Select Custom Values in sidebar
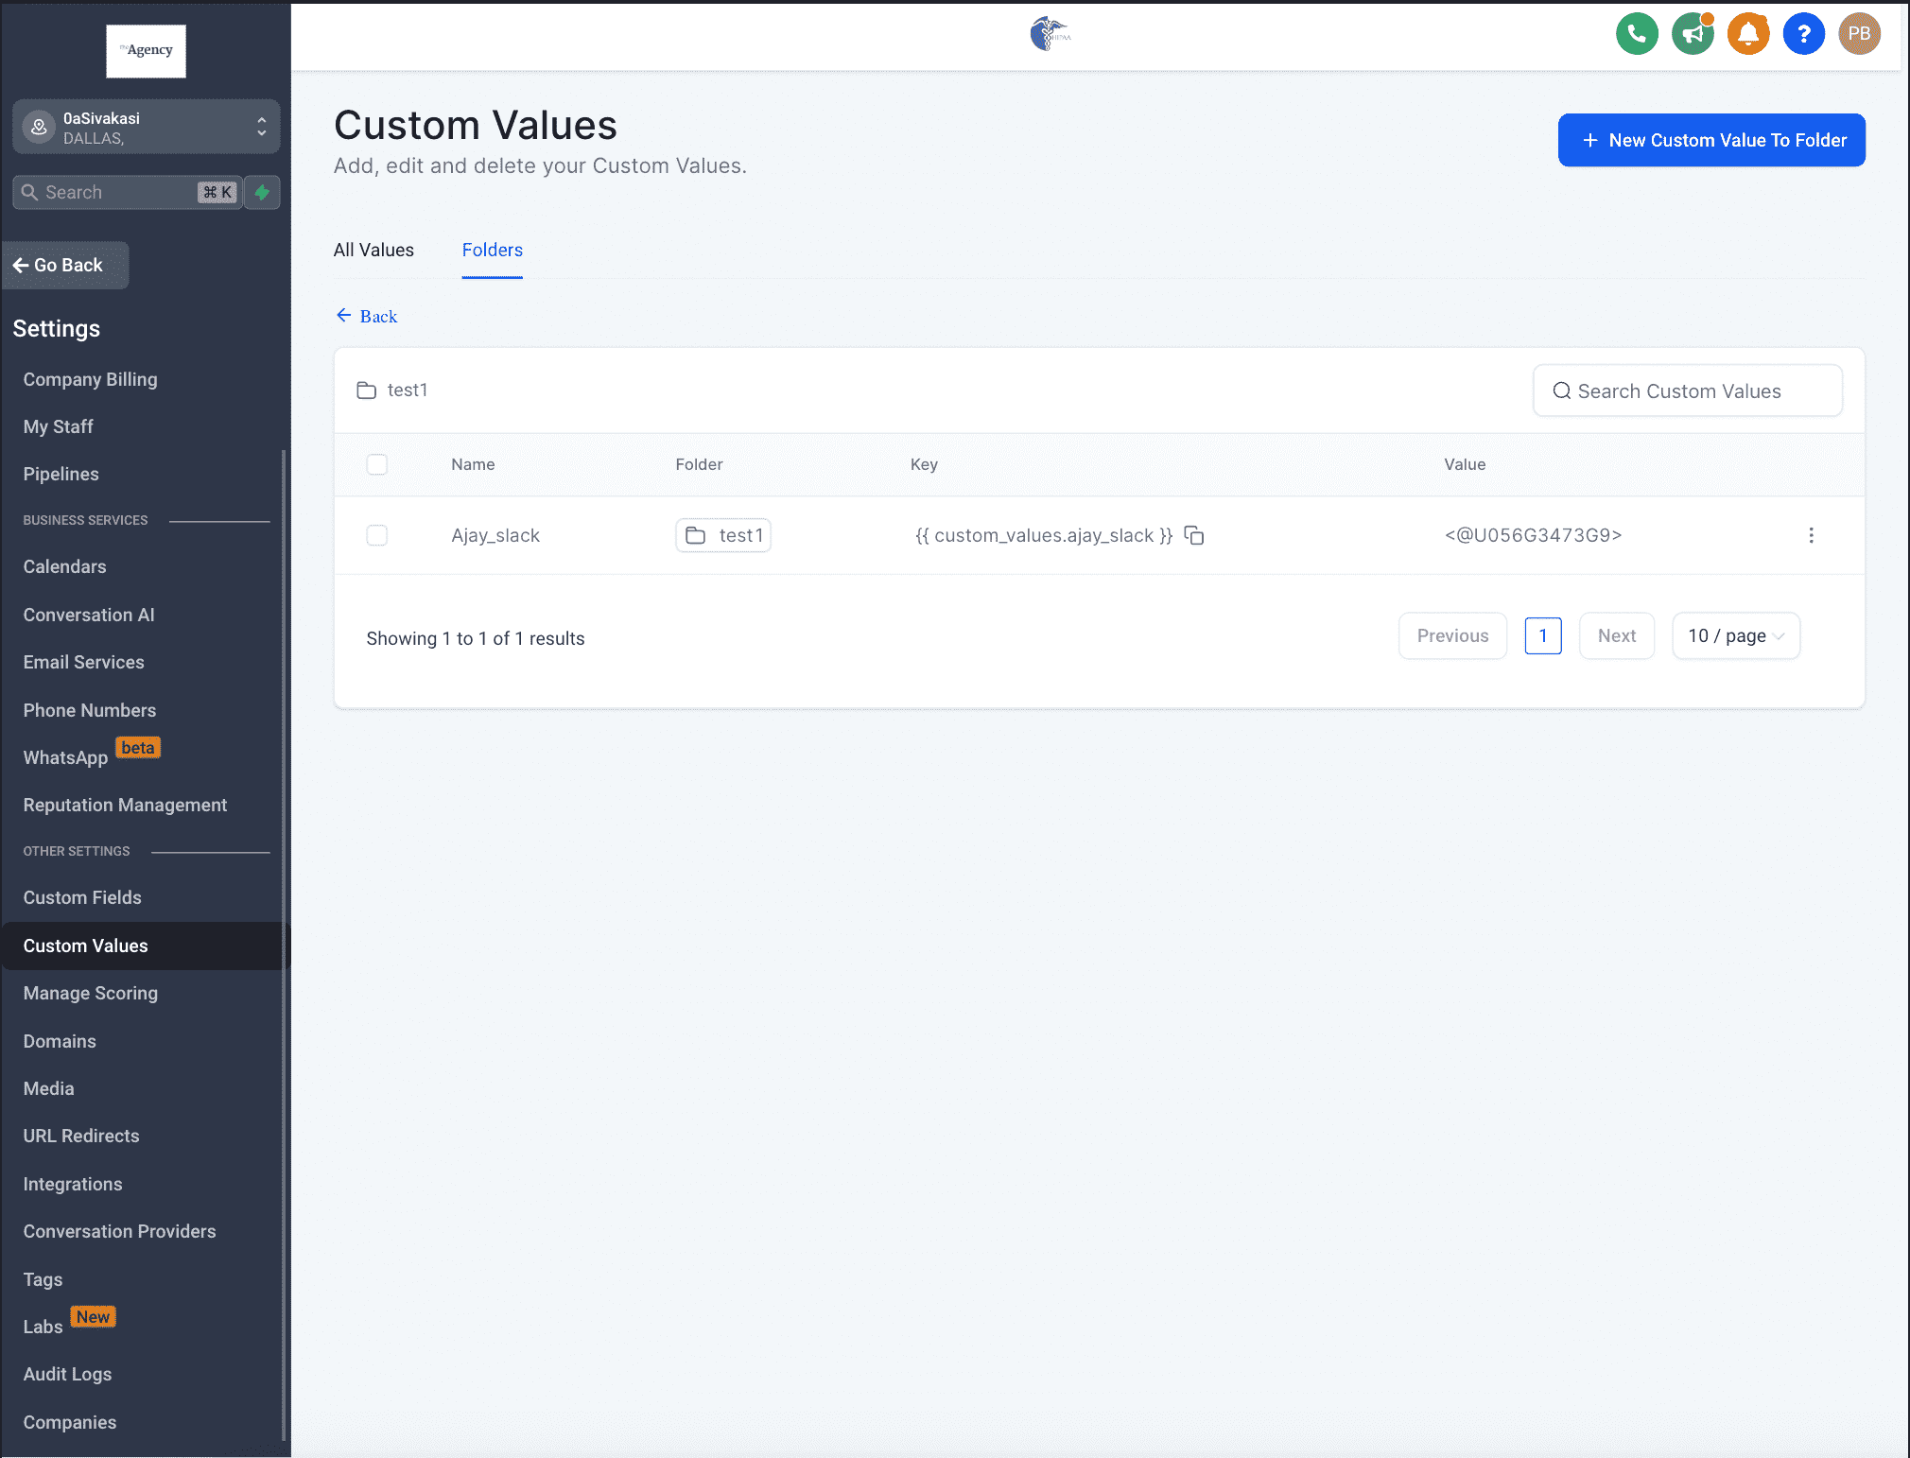The width and height of the screenshot is (1910, 1458). click(146, 946)
